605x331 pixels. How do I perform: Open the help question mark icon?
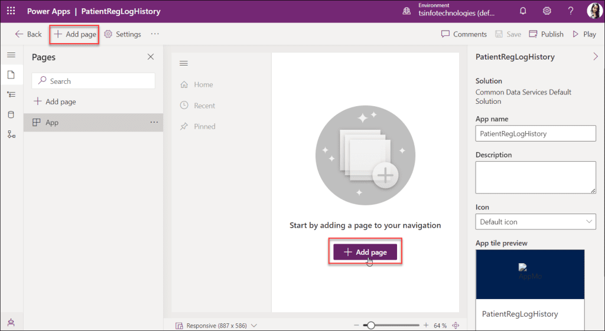click(x=570, y=11)
